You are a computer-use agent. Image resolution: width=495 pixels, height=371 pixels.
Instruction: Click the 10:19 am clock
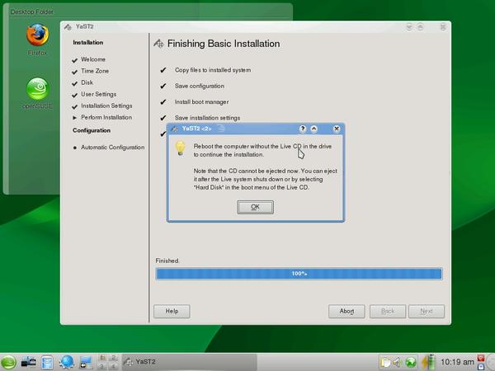[x=457, y=362]
